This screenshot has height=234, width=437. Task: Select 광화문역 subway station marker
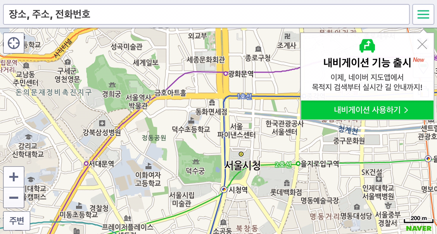click(x=226, y=73)
